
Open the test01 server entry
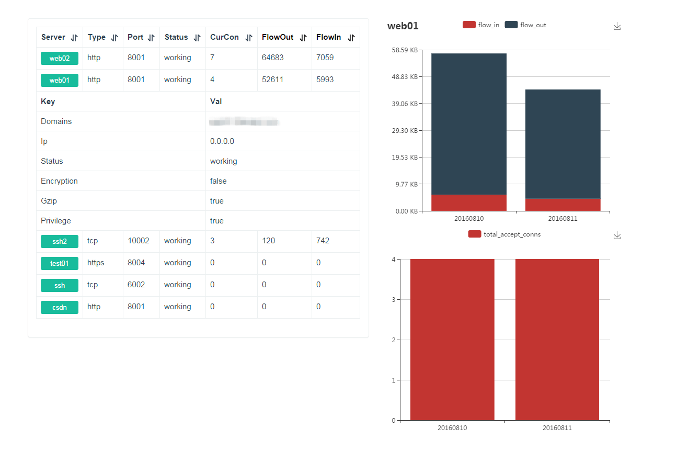pos(60,263)
